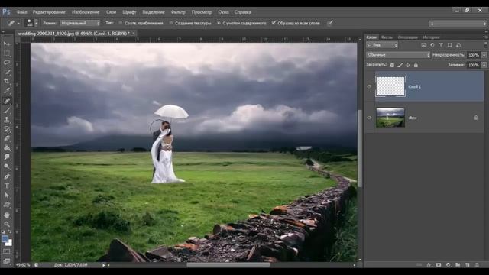
Task: Select the Brush tool
Action: 7,110
